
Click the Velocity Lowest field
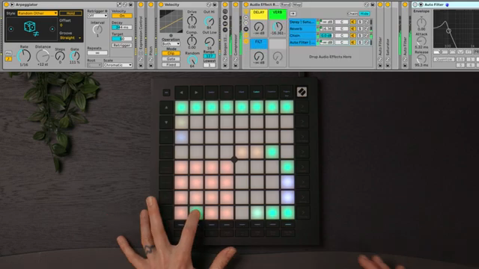coord(210,65)
